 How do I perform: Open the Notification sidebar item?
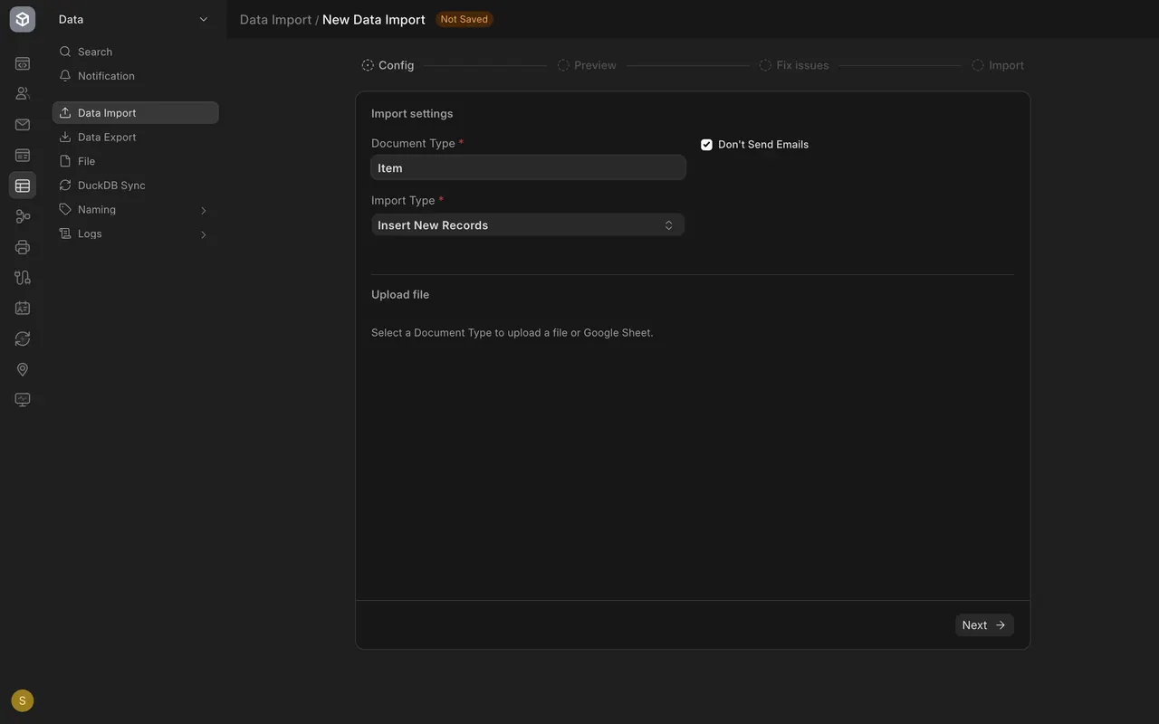pyautogui.click(x=136, y=76)
